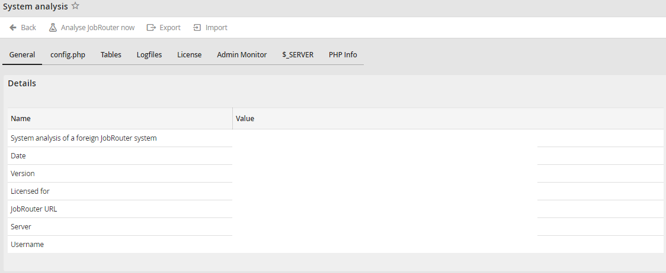Click the flask icon for Analyse JobRouter now
Image resolution: width=666 pixels, height=273 pixels.
[x=53, y=28]
